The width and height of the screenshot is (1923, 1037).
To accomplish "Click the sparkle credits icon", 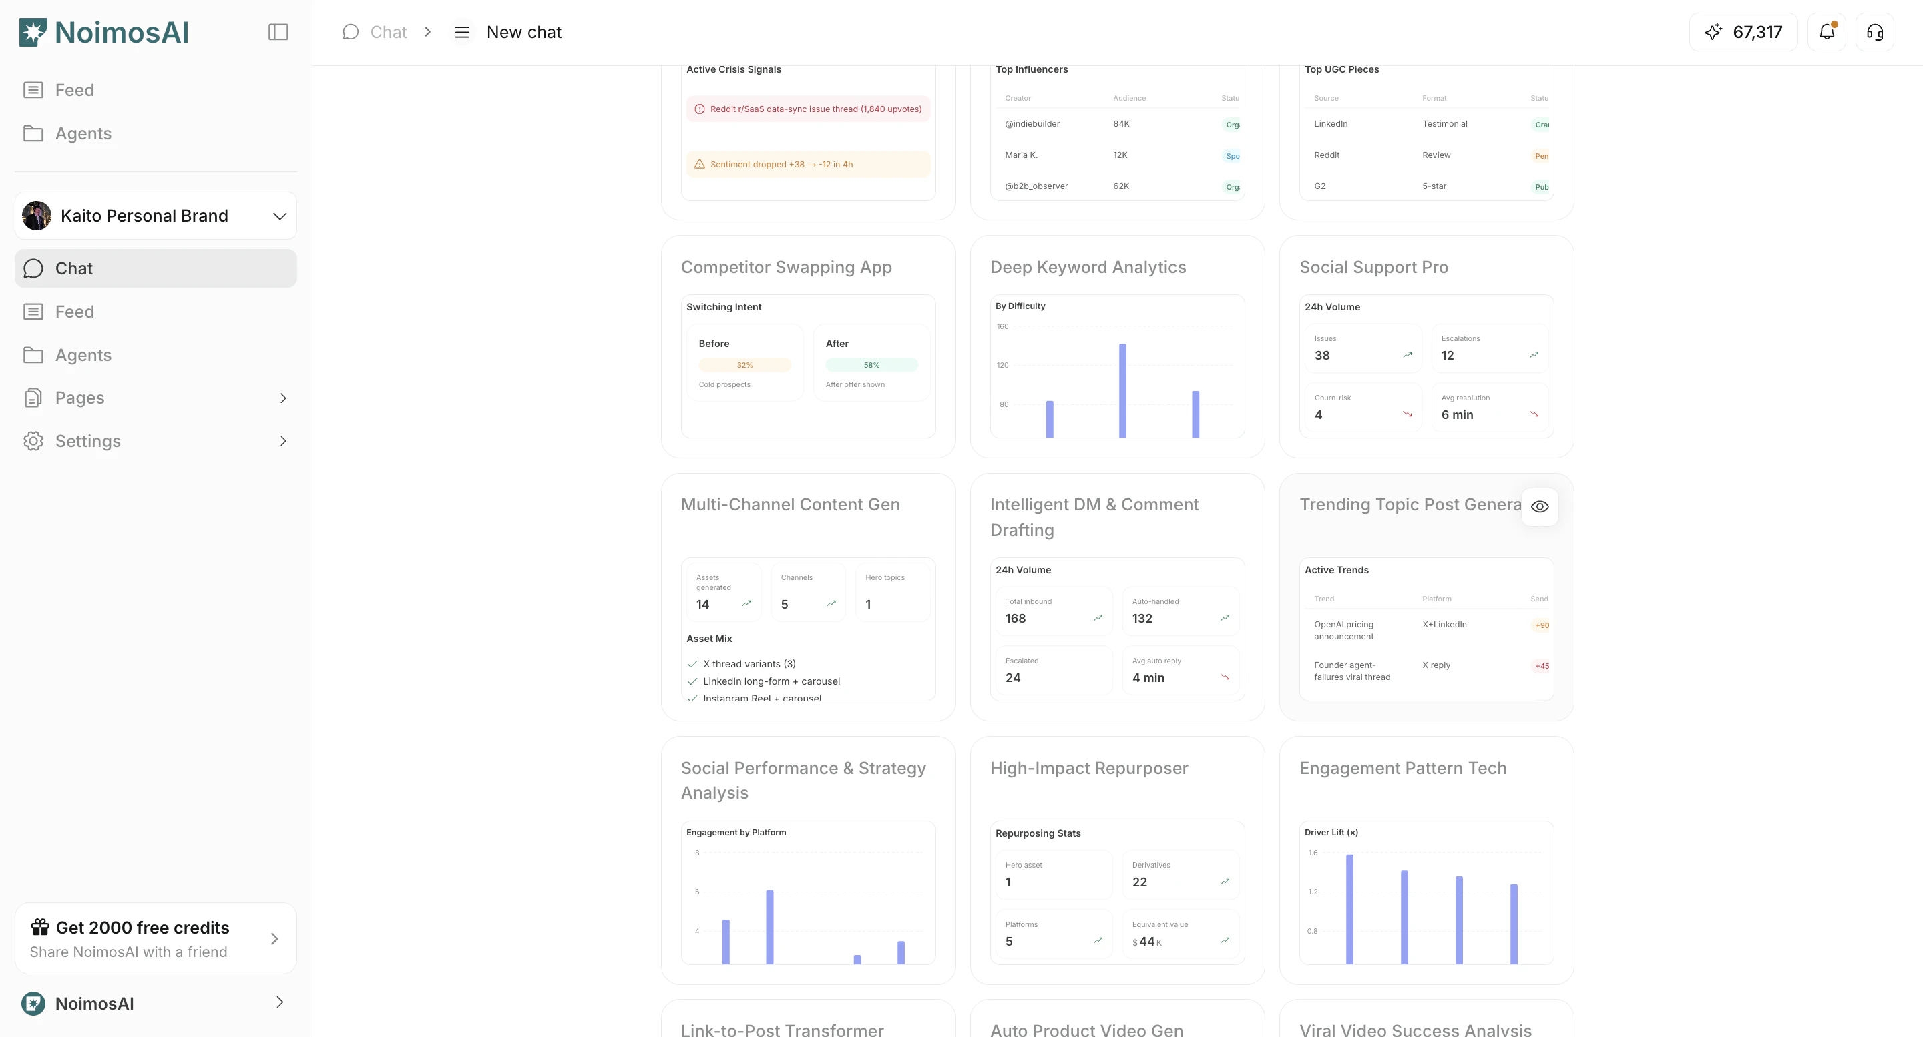I will tap(1713, 32).
